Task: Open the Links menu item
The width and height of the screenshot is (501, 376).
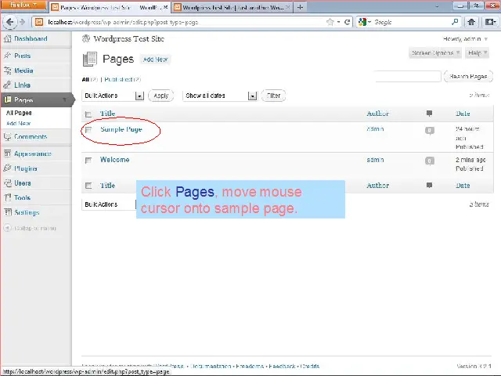Action: coord(23,85)
